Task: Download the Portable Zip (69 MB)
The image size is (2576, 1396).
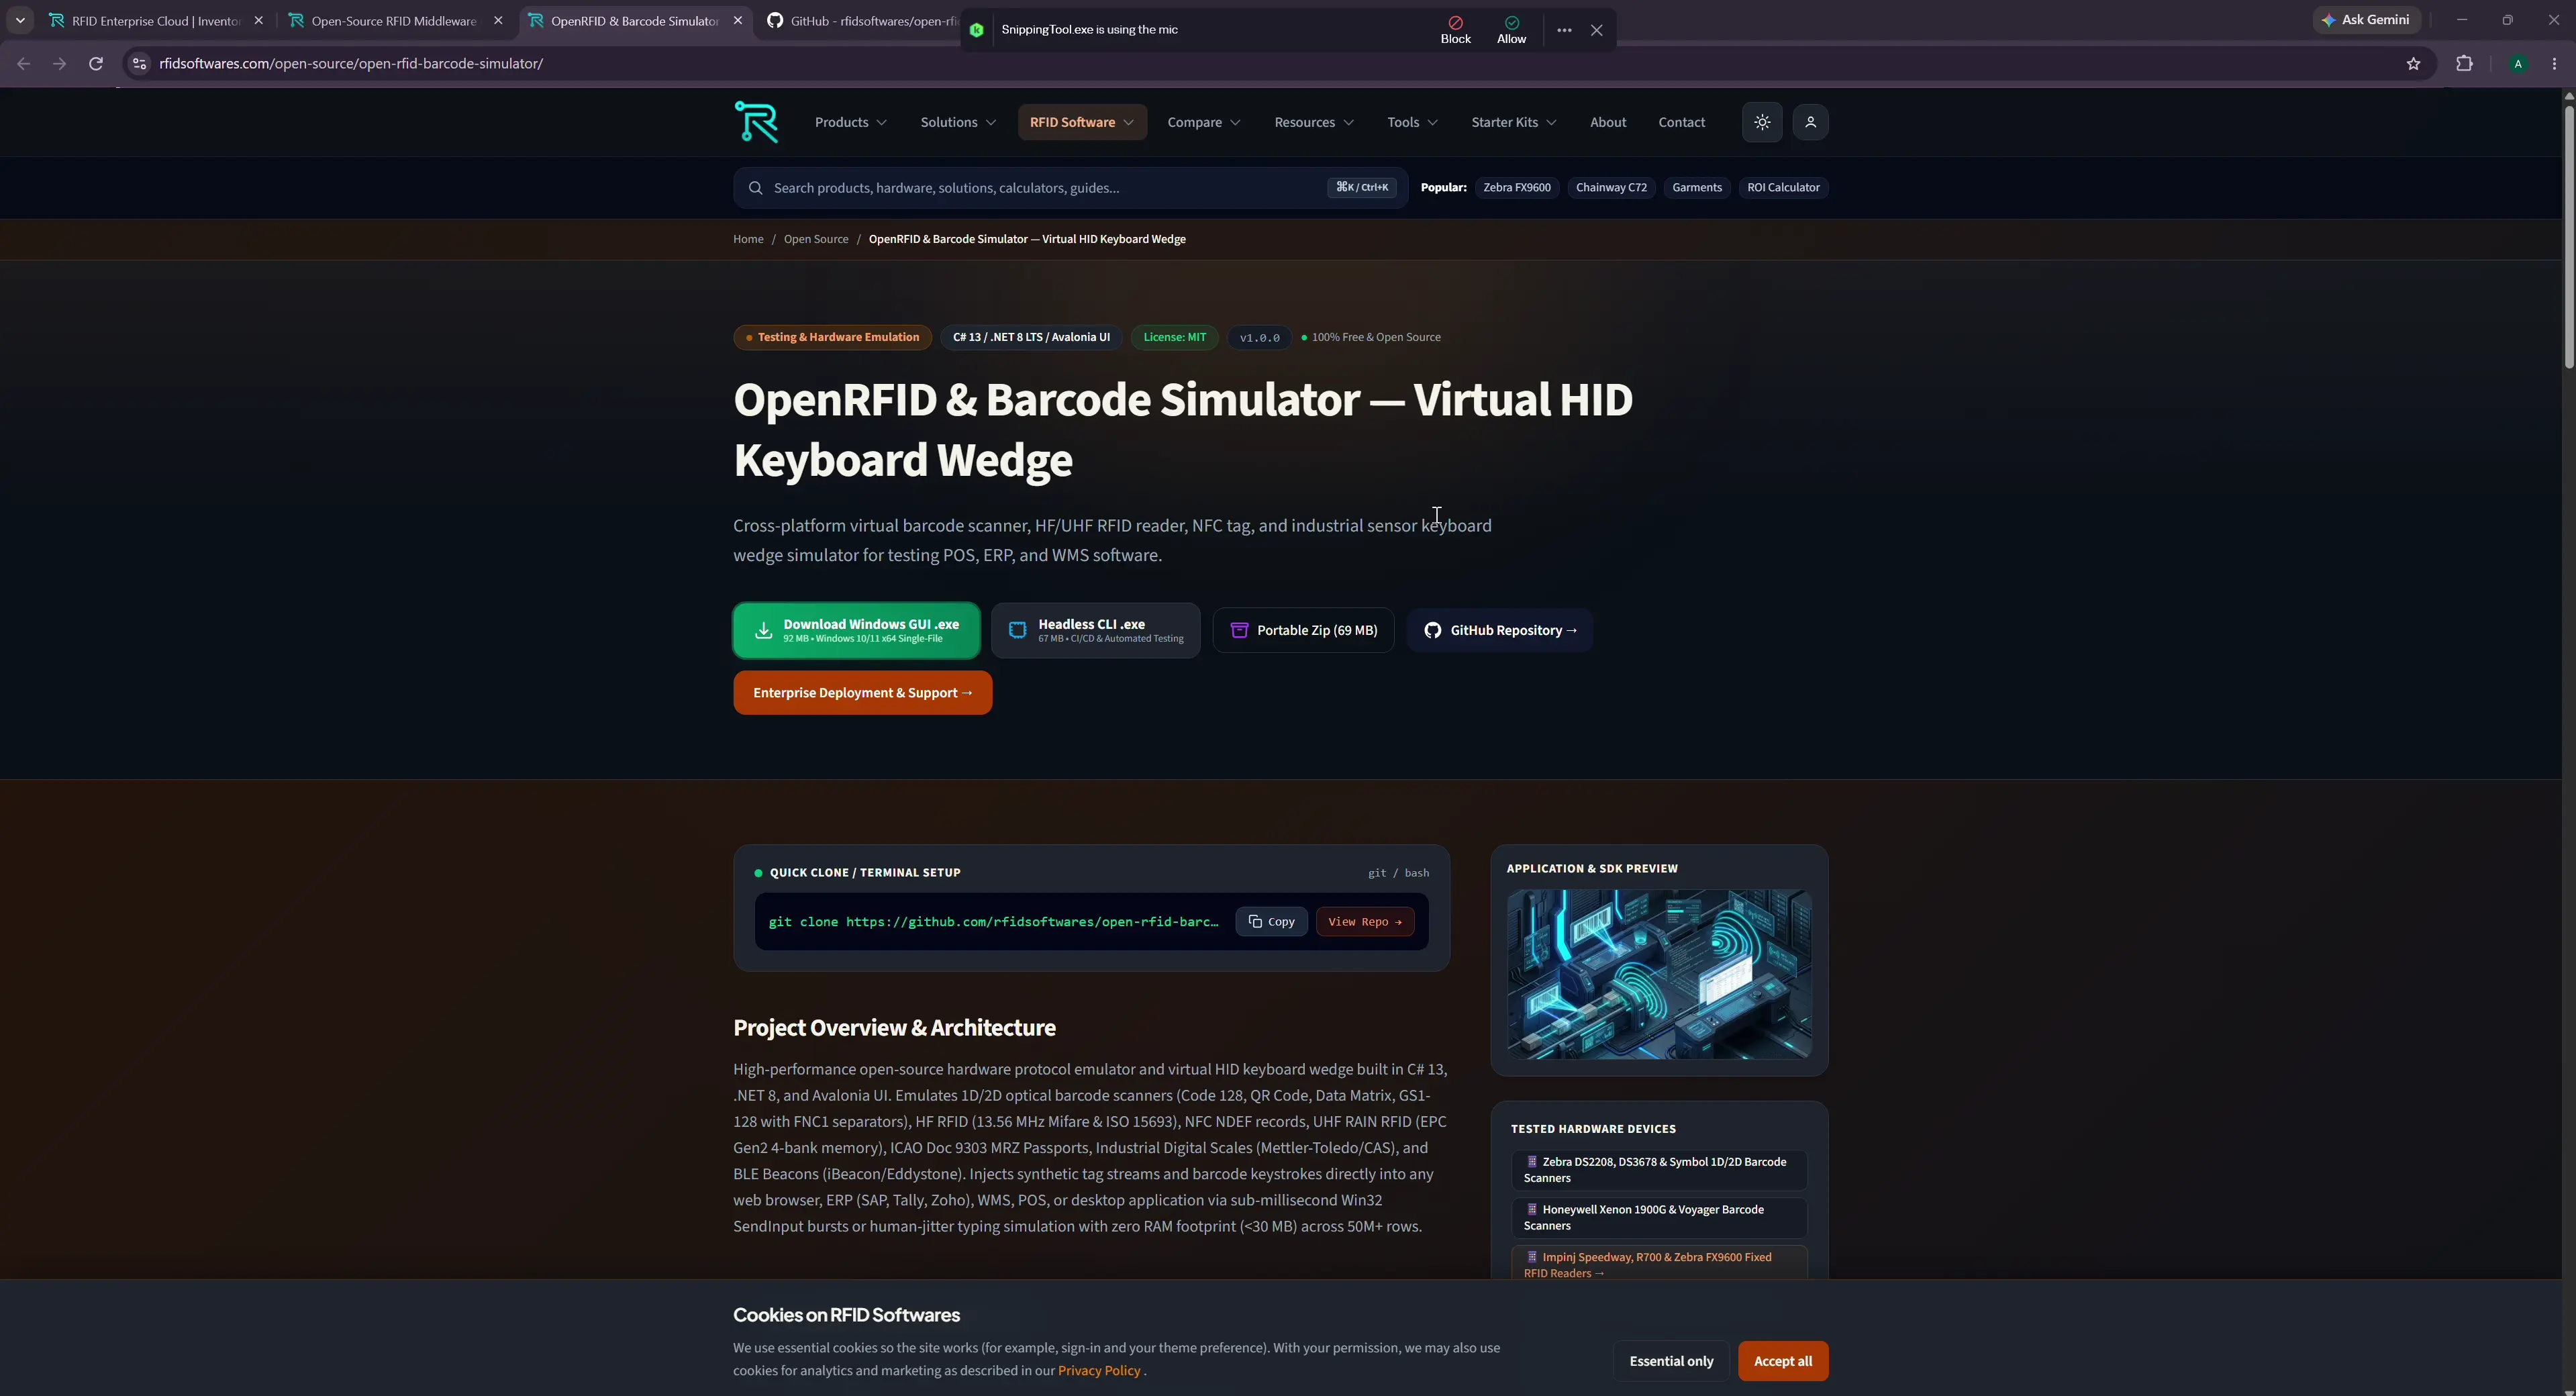Action: coord(1303,630)
